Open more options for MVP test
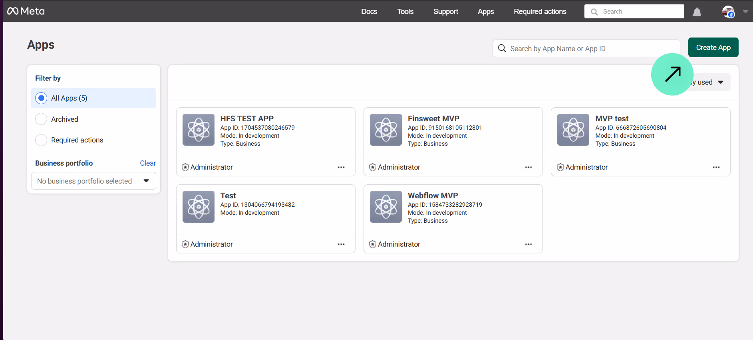The height and width of the screenshot is (340, 753). tap(716, 167)
